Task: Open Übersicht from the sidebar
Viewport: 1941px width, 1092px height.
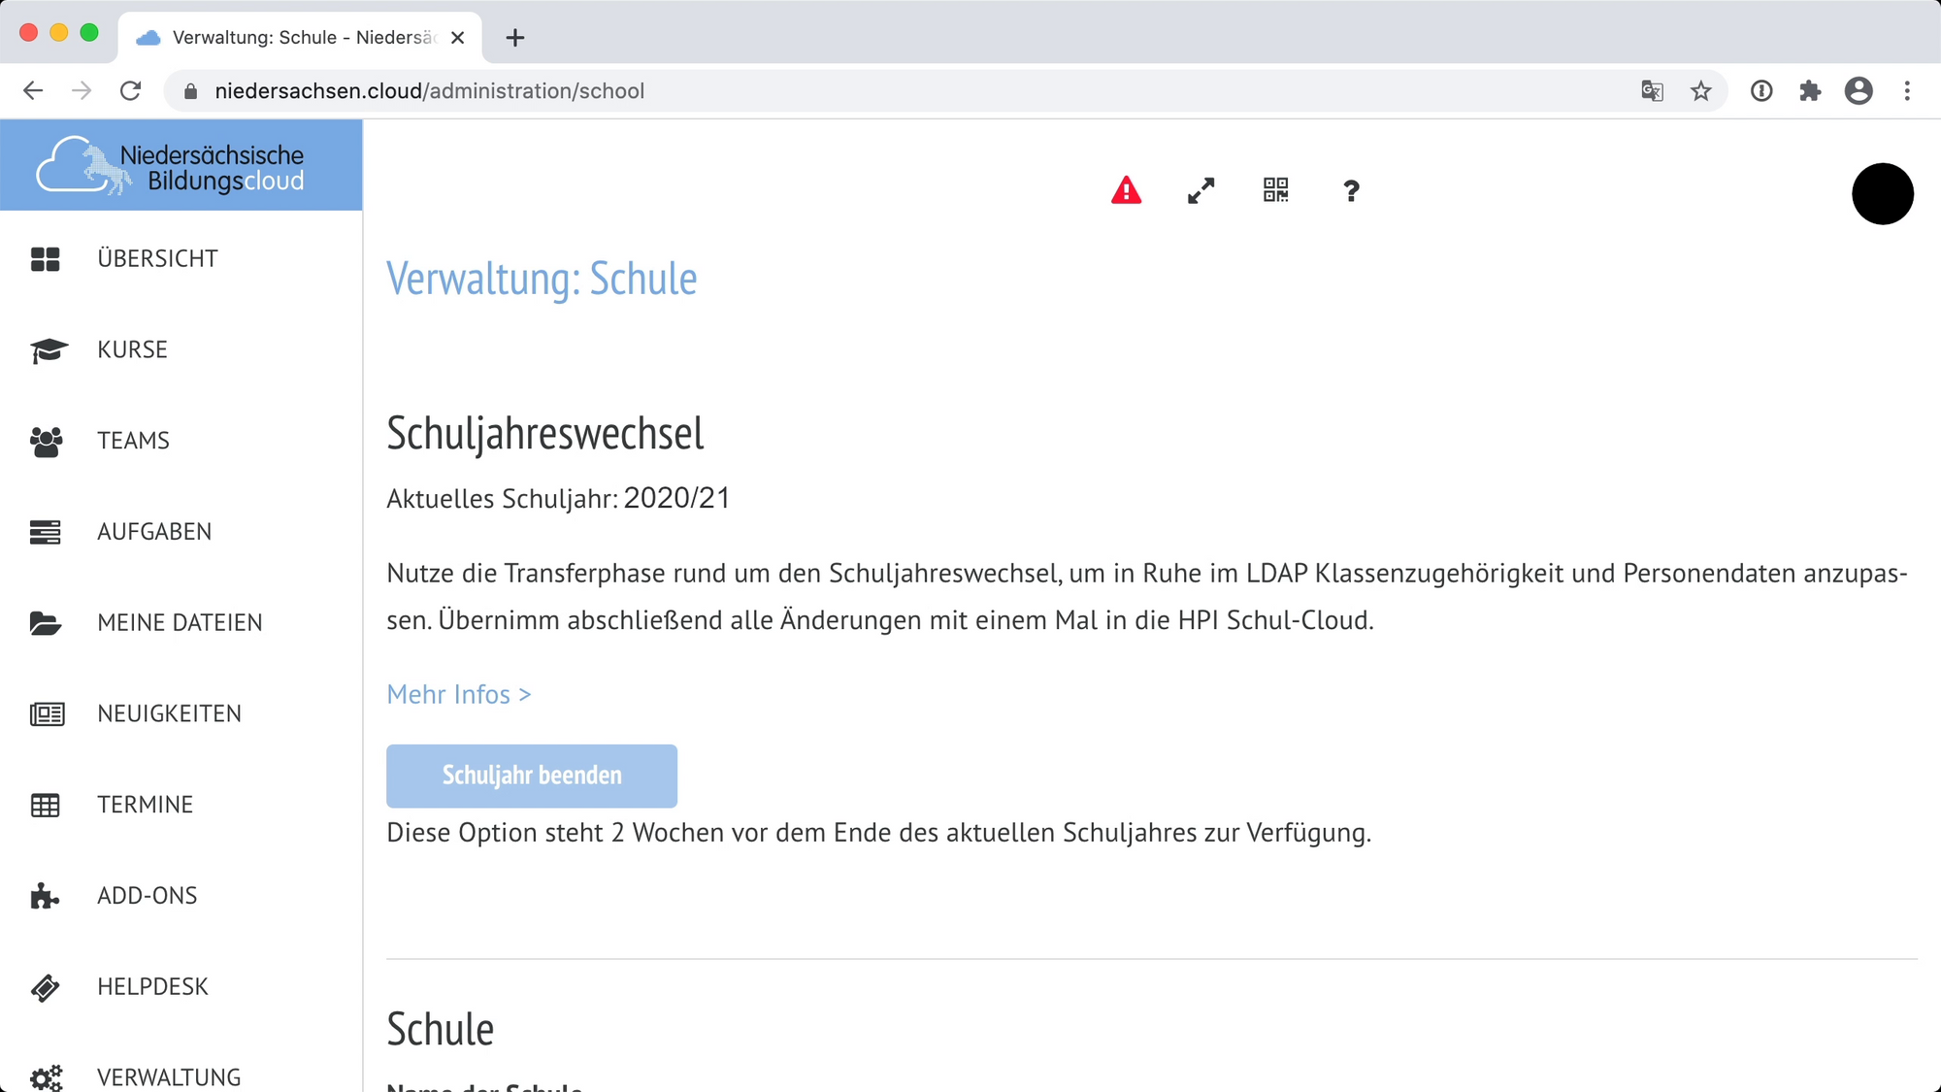Action: (x=157, y=259)
